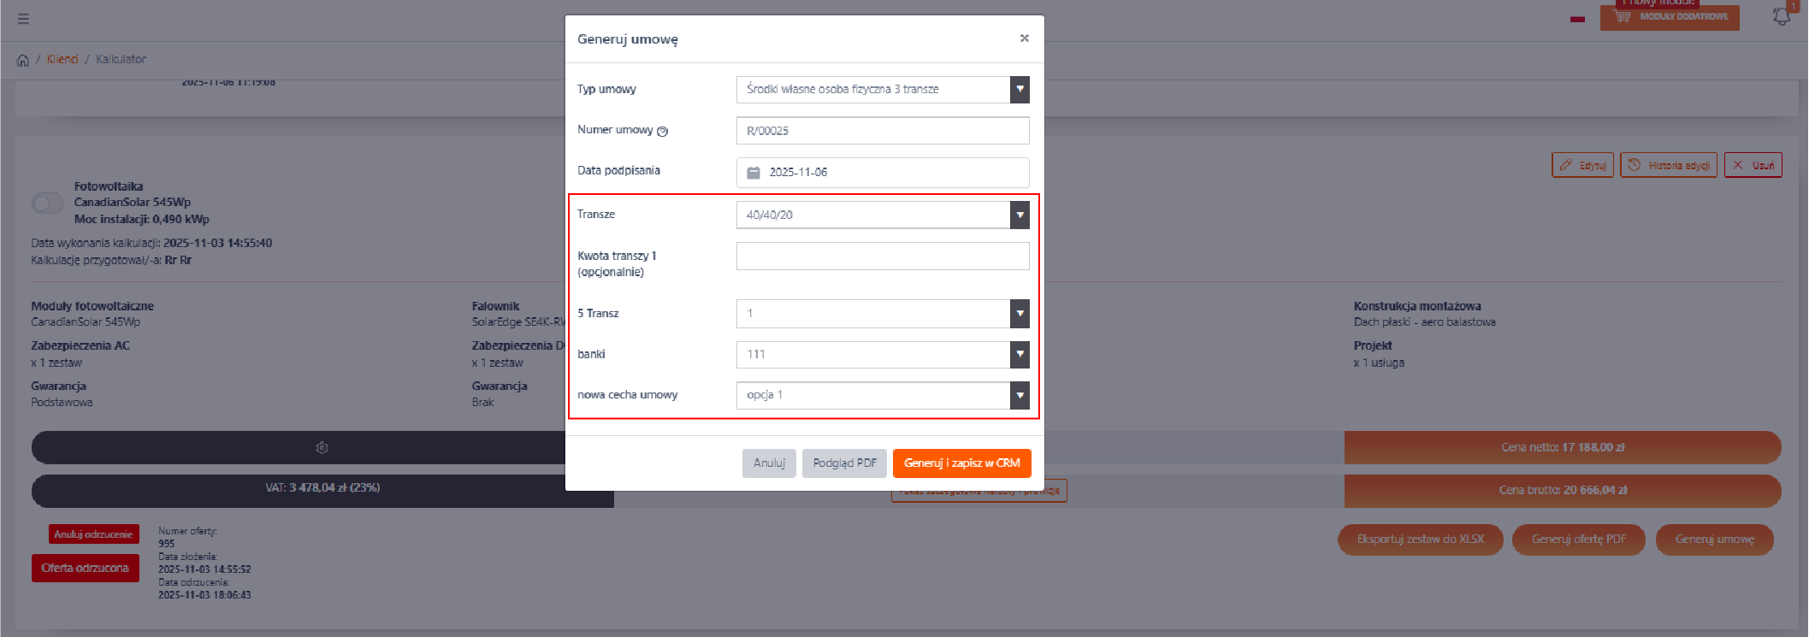The image size is (1809, 637).
Task: Open the hamburger sidebar menu
Action: tap(23, 19)
